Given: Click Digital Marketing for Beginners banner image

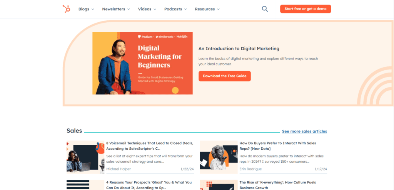Looking at the screenshot, I should click(x=142, y=63).
